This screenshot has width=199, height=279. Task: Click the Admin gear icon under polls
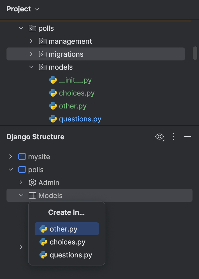[x=32, y=182]
